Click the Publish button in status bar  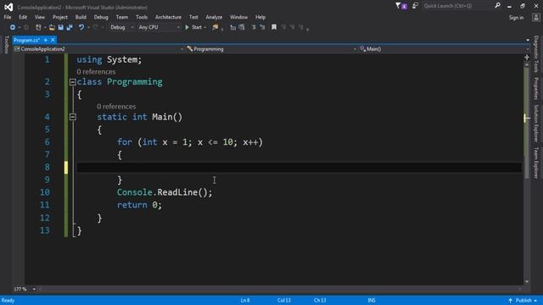point(523,301)
